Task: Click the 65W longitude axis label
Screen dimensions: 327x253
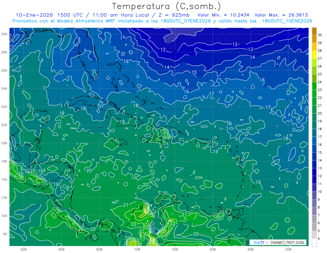Action: click(x=213, y=249)
